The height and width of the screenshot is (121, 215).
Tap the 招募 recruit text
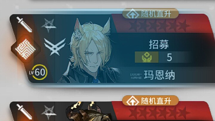pyautogui.click(x=159, y=45)
